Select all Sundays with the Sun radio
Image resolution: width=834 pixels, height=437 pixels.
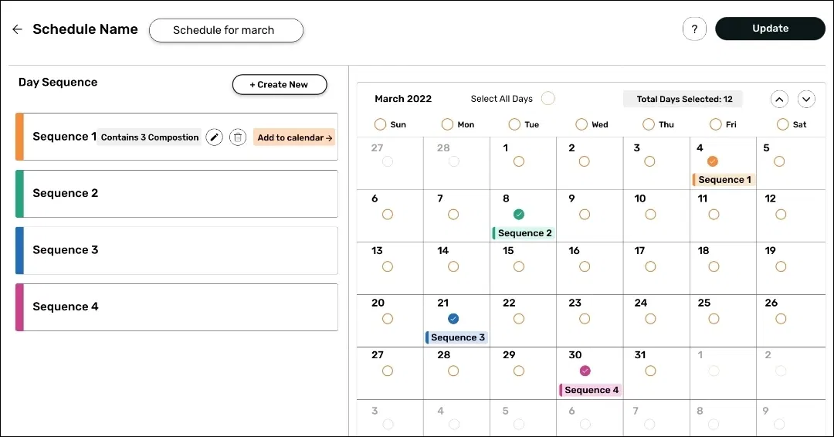pos(380,124)
